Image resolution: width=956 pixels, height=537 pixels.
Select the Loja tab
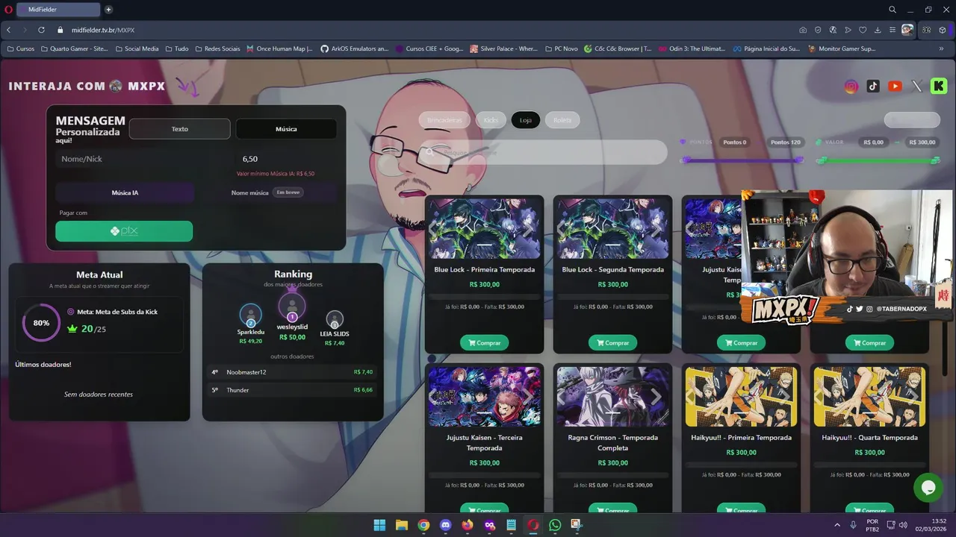coord(526,120)
